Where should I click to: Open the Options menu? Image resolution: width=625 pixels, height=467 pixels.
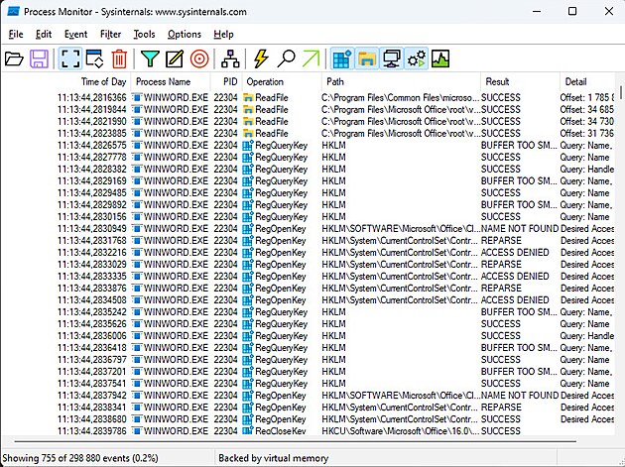coord(185,35)
